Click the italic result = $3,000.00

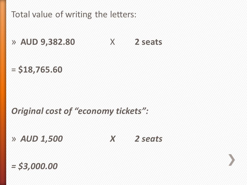click(34, 166)
